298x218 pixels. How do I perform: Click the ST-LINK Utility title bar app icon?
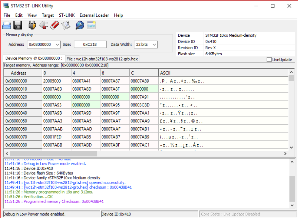(6, 6)
